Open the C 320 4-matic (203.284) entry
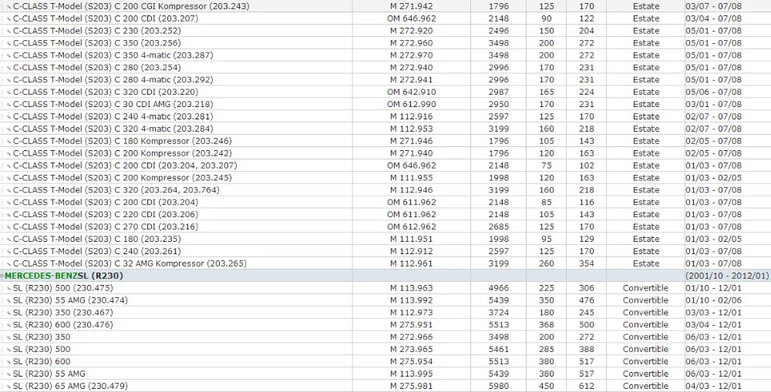The width and height of the screenshot is (771, 392). tap(113, 129)
